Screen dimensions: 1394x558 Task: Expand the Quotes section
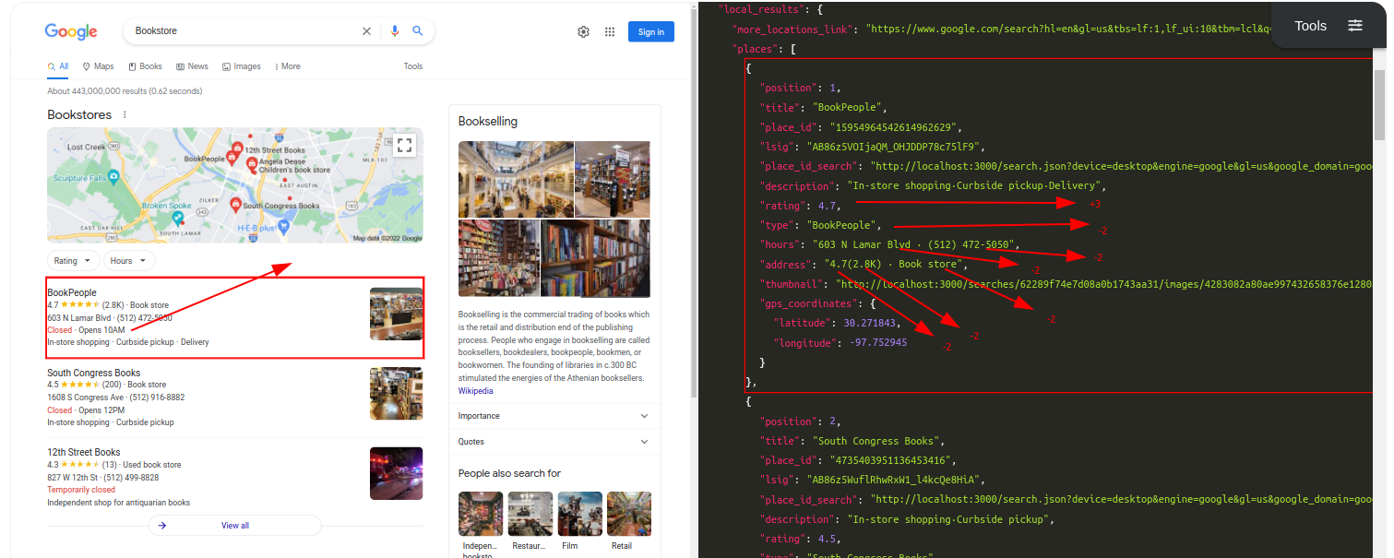pos(554,442)
